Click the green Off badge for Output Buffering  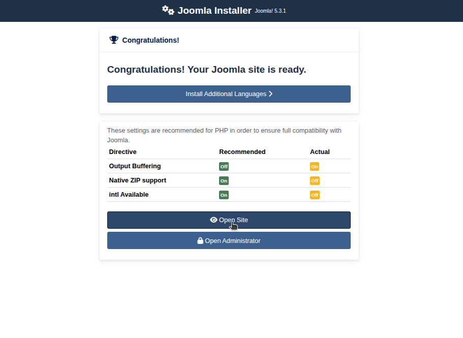tap(224, 167)
